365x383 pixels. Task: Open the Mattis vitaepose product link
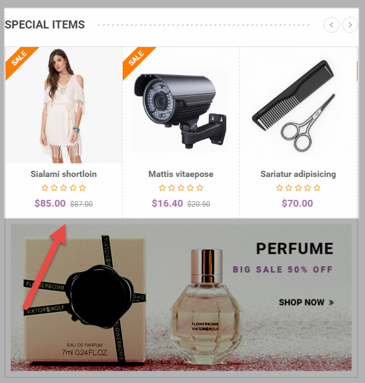click(181, 174)
